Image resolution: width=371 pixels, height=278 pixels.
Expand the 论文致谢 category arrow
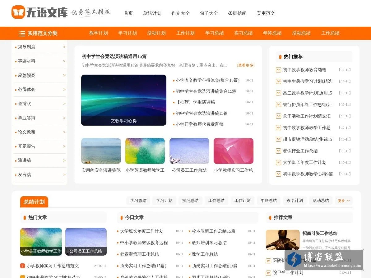[x=64, y=132]
